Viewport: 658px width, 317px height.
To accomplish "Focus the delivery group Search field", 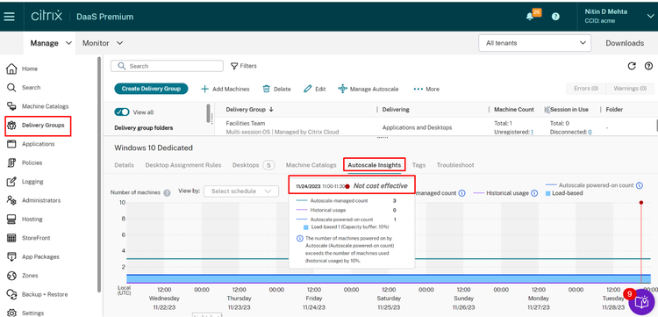I will pos(167,66).
